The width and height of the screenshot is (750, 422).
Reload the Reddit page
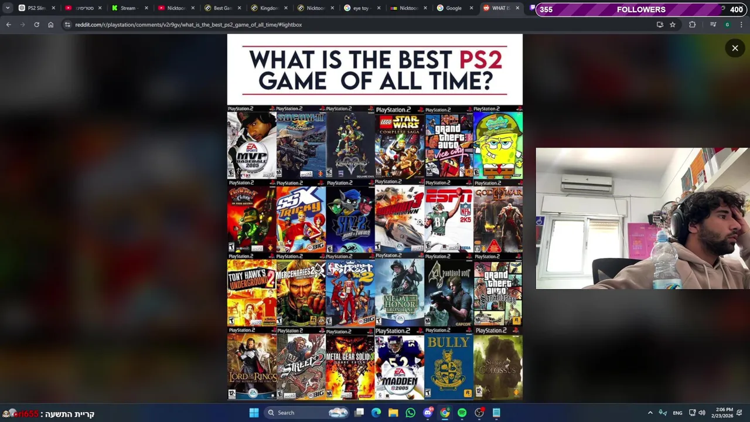[x=36, y=25]
